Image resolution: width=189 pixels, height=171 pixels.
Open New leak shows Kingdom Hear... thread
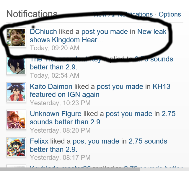click(98, 36)
